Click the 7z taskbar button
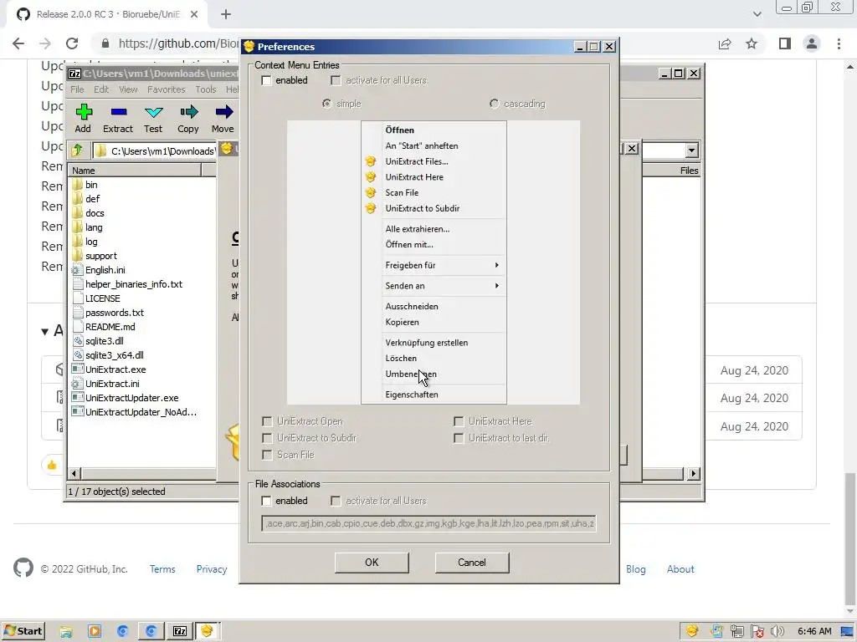857x642 pixels. click(x=180, y=631)
